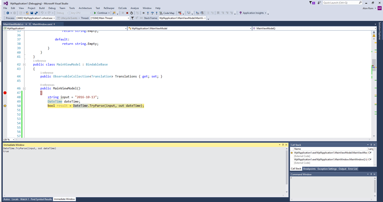Open the WpfApplication1.MainViewModel type dropdown
The image size is (383, 202).
coord(190,28)
